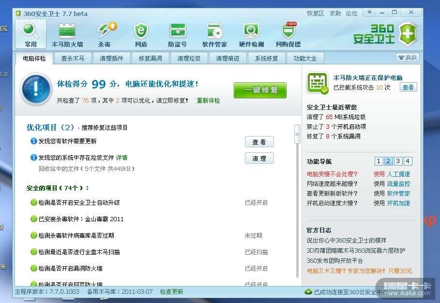Switch to the 查杀木马 tab
The image size is (440, 303).
point(73,59)
